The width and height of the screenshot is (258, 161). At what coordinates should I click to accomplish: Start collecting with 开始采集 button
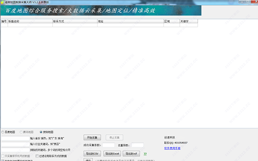(92, 137)
